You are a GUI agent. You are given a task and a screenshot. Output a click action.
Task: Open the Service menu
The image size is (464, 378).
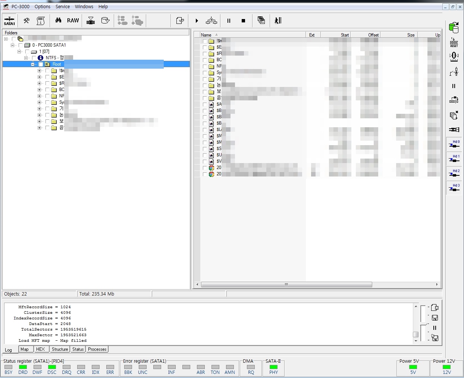pyautogui.click(x=63, y=7)
